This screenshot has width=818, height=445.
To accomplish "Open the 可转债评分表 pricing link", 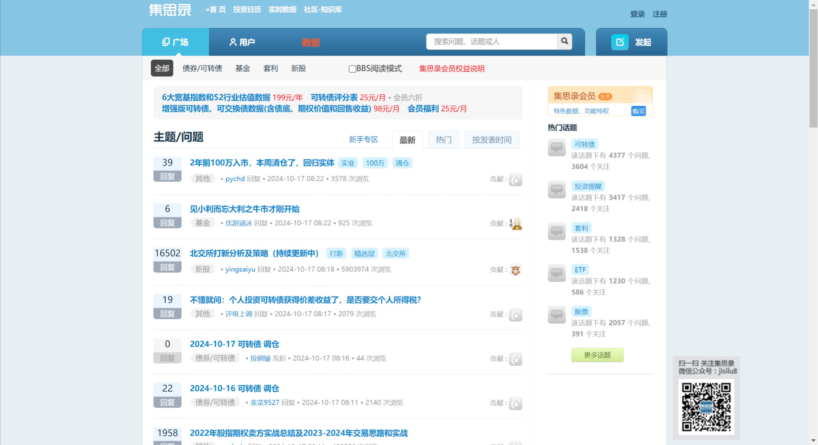I will 334,98.
